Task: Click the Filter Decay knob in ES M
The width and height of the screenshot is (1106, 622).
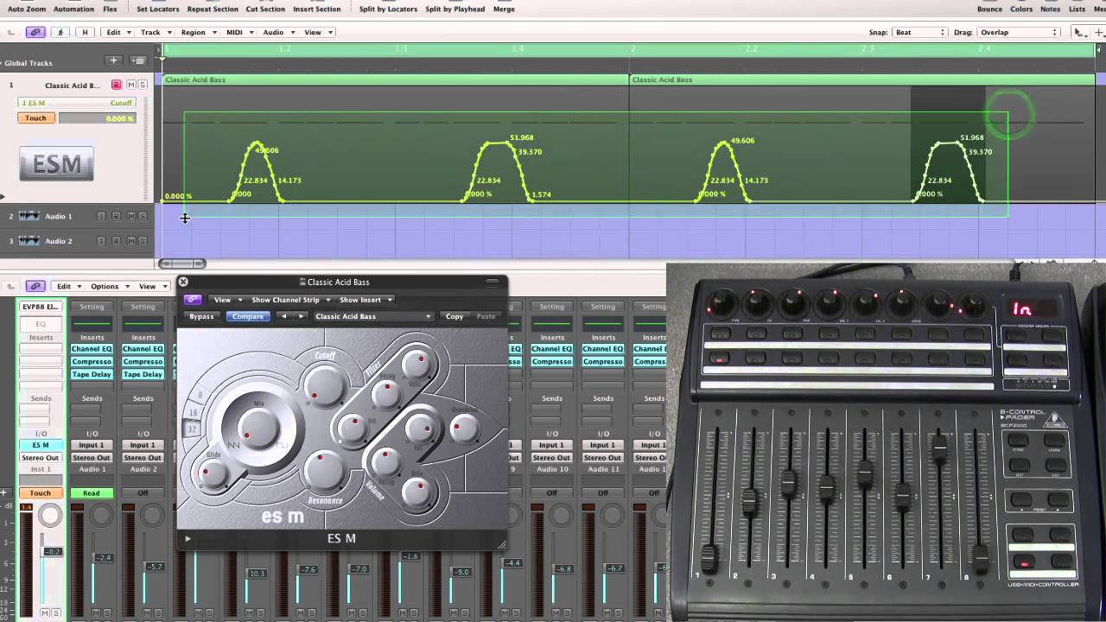Action: (x=385, y=395)
